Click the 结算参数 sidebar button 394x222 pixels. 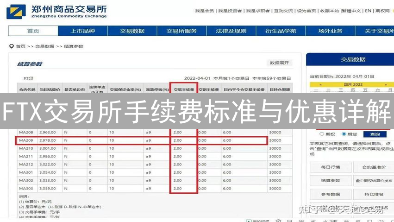331,181
